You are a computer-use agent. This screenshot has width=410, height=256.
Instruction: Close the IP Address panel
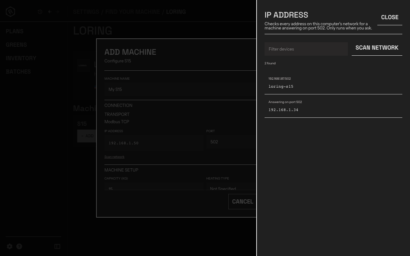390,17
